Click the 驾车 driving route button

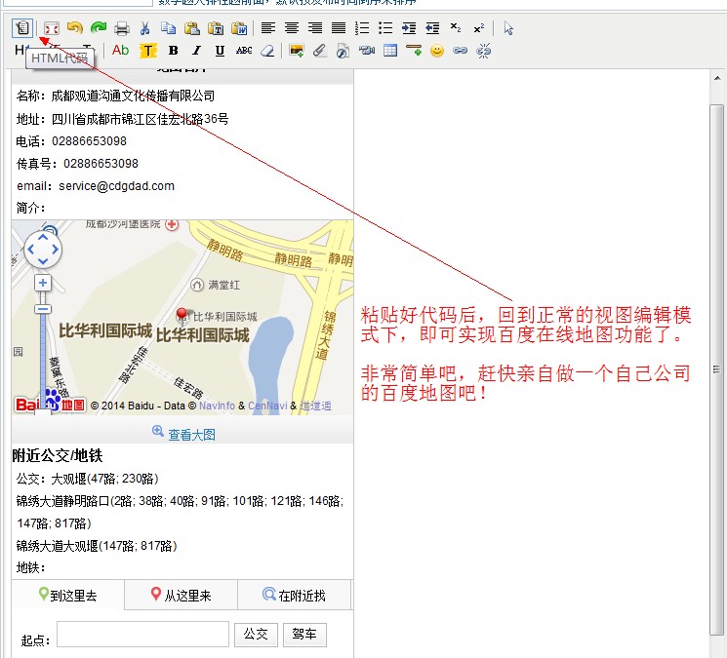tap(304, 635)
